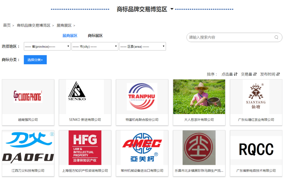The width and height of the screenshot is (284, 179).
Task: Select the 特富机电联合股份公司 company name
Action: (142, 120)
